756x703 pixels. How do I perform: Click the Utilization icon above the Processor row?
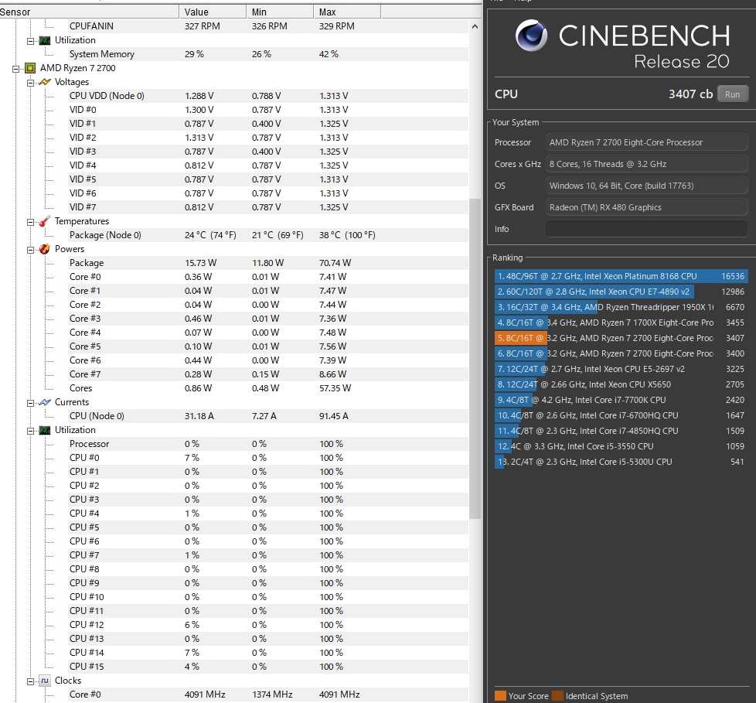pos(44,430)
